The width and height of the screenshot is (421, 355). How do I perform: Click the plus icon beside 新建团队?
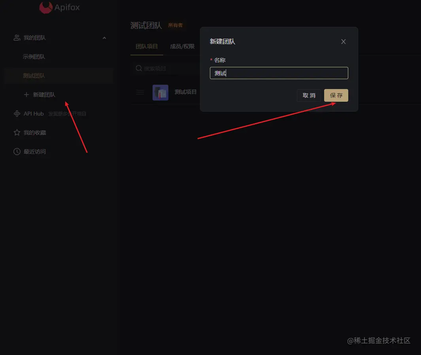[26, 95]
